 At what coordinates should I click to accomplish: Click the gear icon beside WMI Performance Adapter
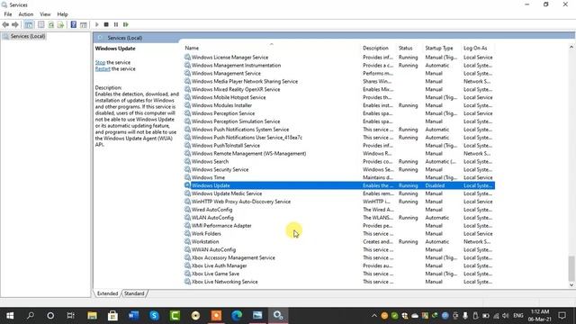click(x=187, y=226)
